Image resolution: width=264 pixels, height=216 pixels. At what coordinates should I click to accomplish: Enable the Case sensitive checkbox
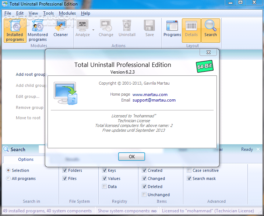(189, 170)
